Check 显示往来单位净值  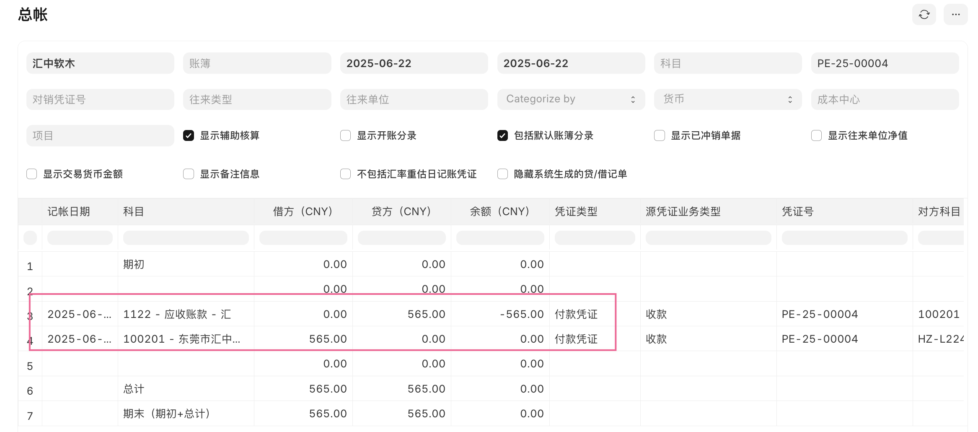tap(815, 135)
